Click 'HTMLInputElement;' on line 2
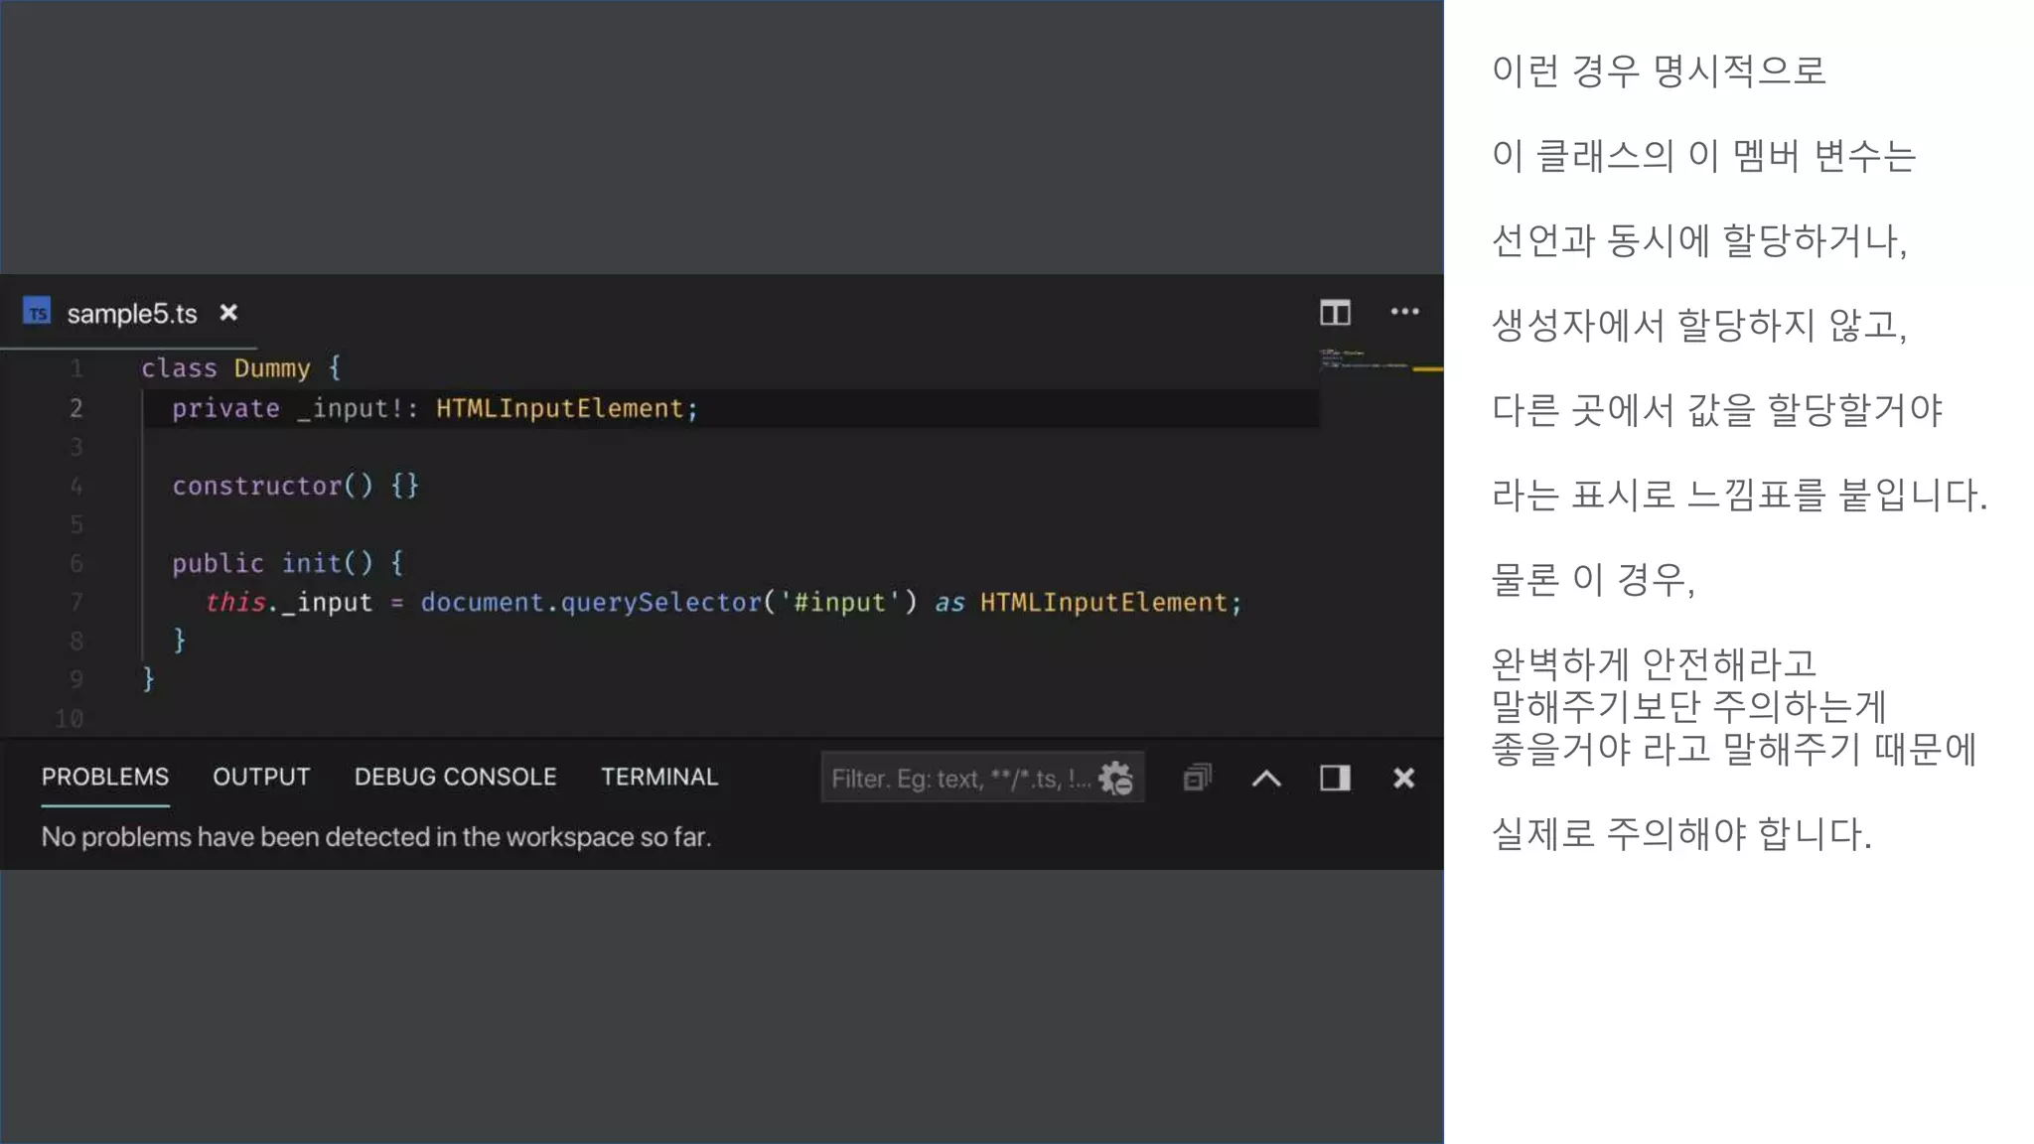Screen dimensions: 2034x1144 pyautogui.click(x=567, y=408)
